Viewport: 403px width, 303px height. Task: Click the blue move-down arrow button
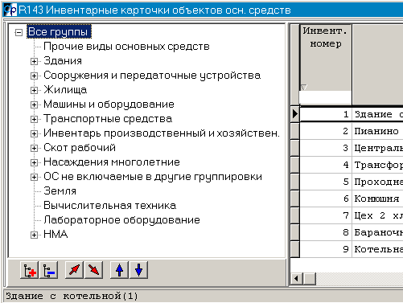[x=138, y=270]
